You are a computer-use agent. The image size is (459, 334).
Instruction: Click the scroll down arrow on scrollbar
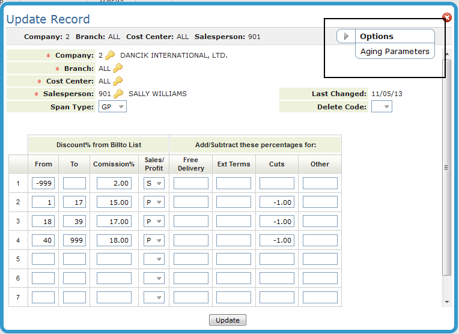tap(446, 302)
